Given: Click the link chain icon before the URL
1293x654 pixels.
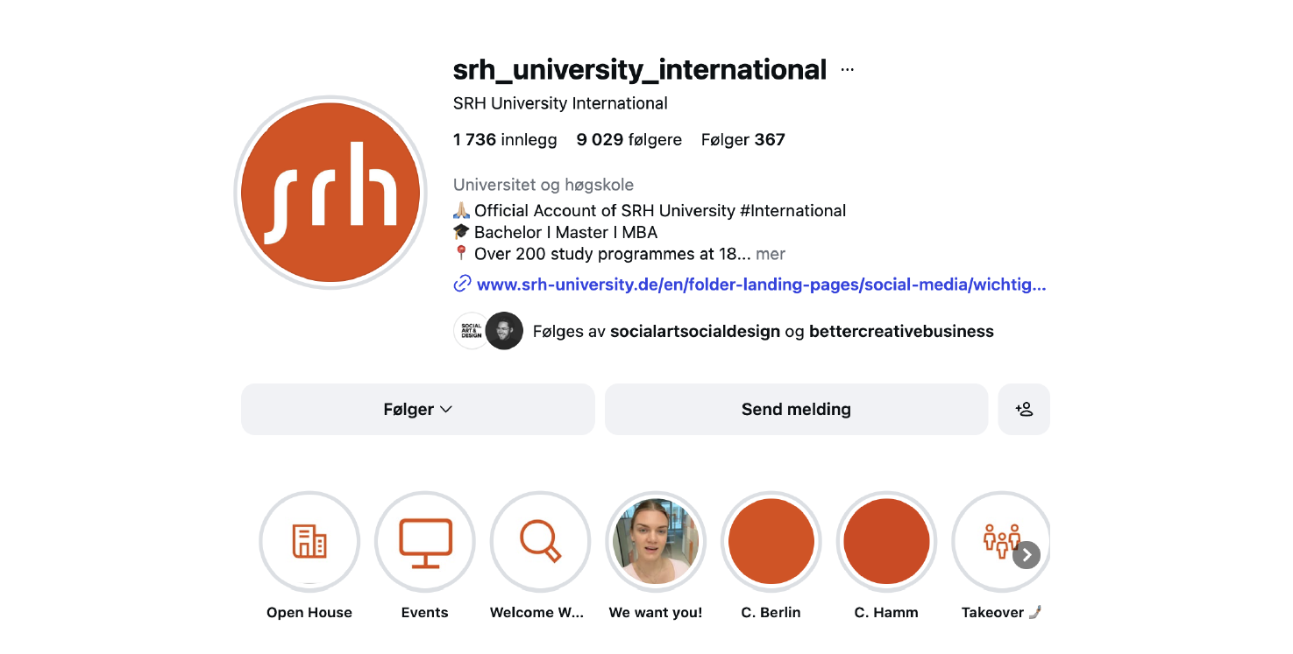Looking at the screenshot, I should [x=462, y=284].
